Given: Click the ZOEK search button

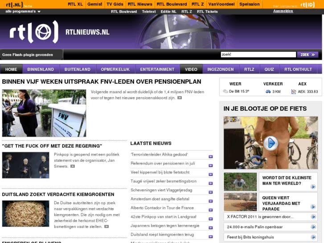Looking at the screenshot, I should click(x=308, y=54).
